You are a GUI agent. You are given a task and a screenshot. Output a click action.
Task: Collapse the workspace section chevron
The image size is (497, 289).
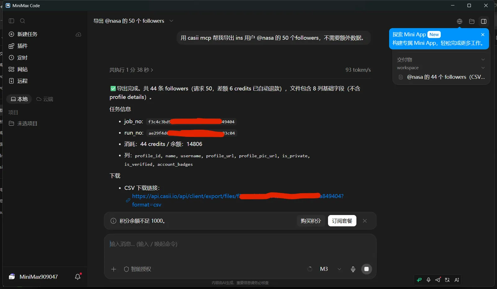click(483, 68)
